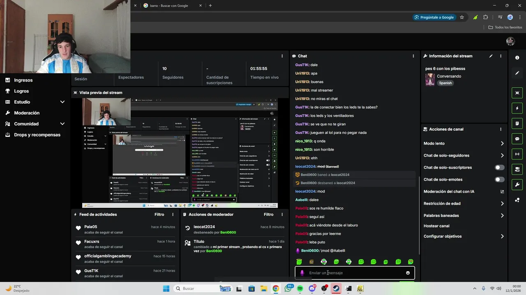Viewport: 526px width, 295px height.
Task: Open Spotify from the taskbar
Action: (x=300, y=288)
